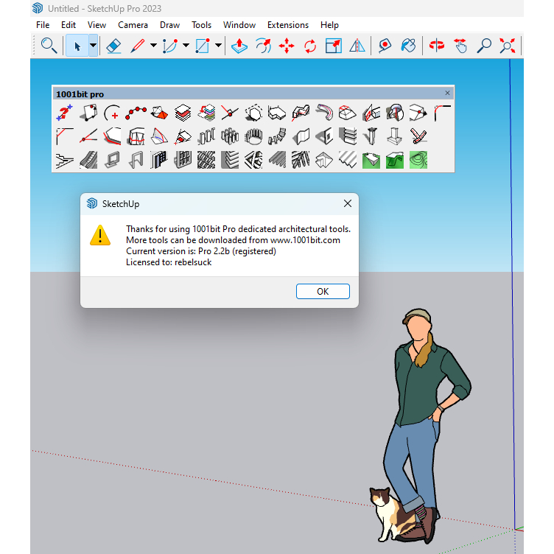Select 1001bit column tool
The image size is (554, 554).
click(x=371, y=136)
